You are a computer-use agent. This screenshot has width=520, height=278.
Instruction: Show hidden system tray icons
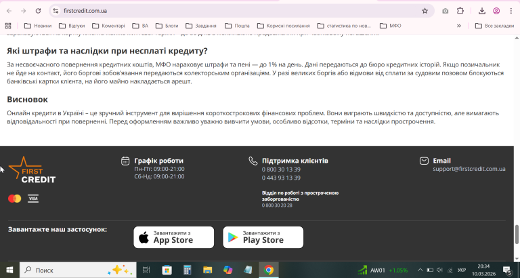point(420,270)
